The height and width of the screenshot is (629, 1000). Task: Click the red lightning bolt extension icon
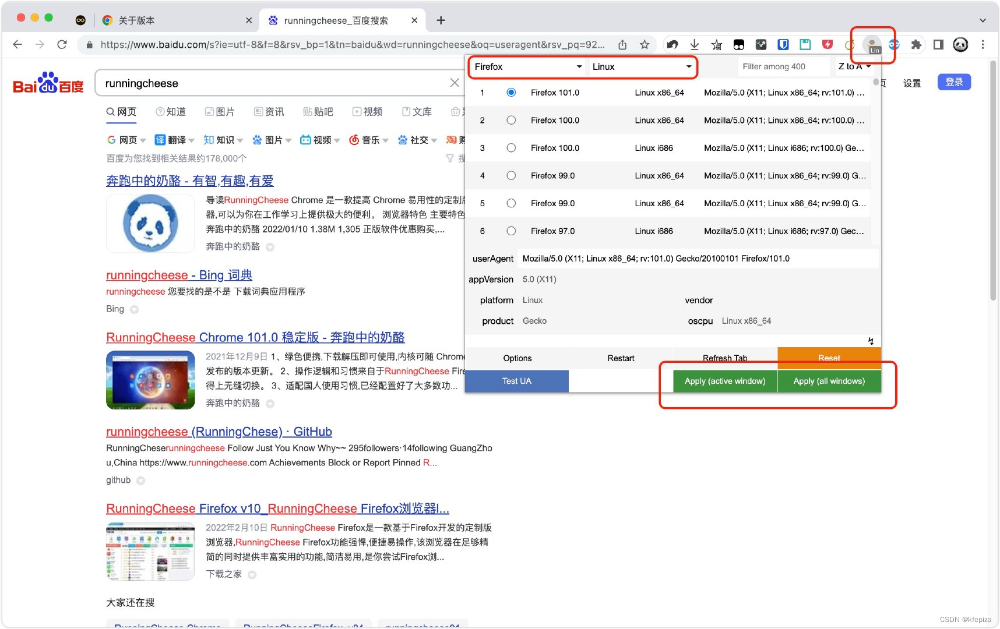[828, 44]
